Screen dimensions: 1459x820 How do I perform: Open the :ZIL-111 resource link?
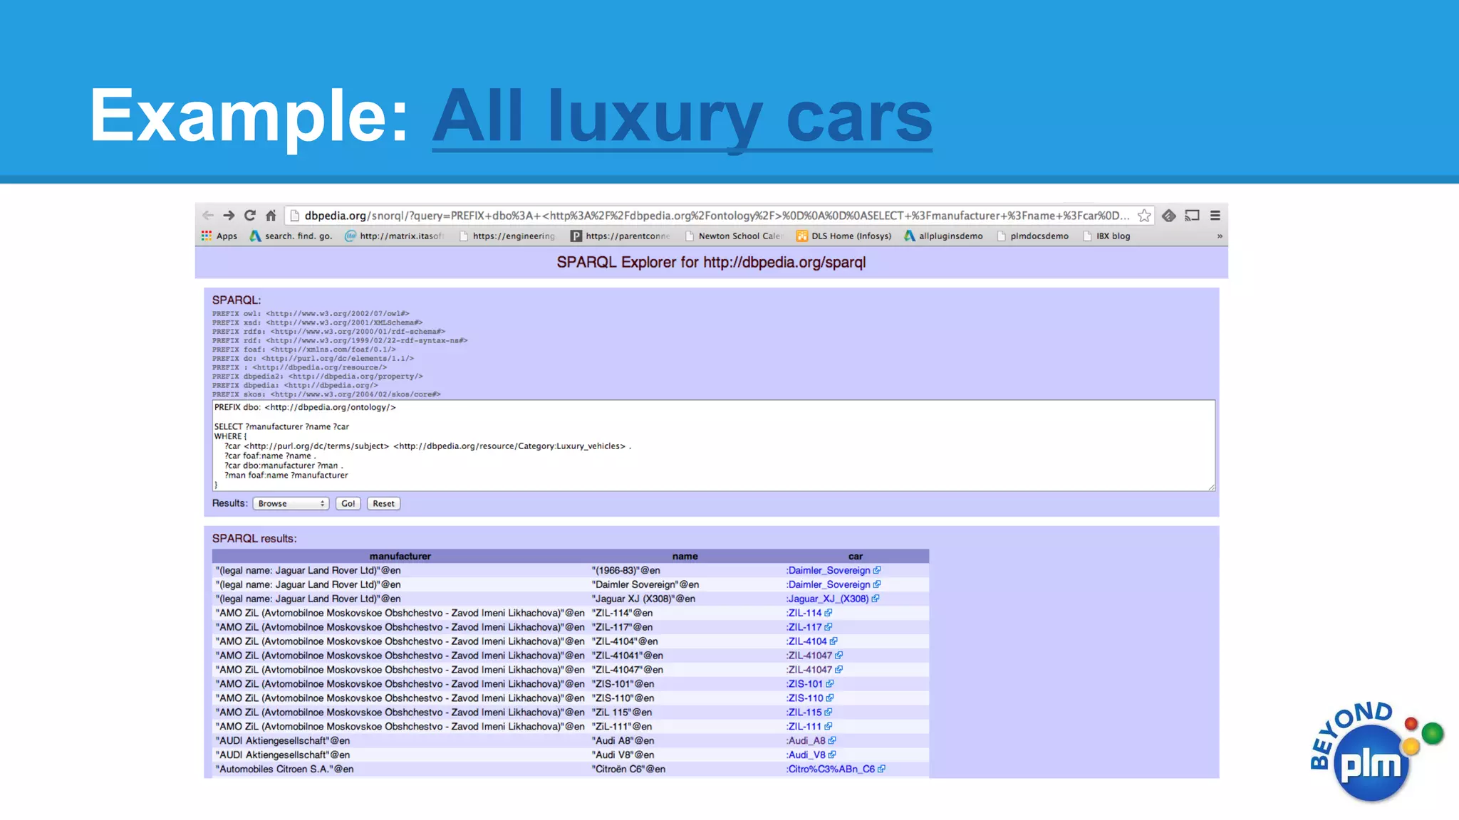point(804,726)
